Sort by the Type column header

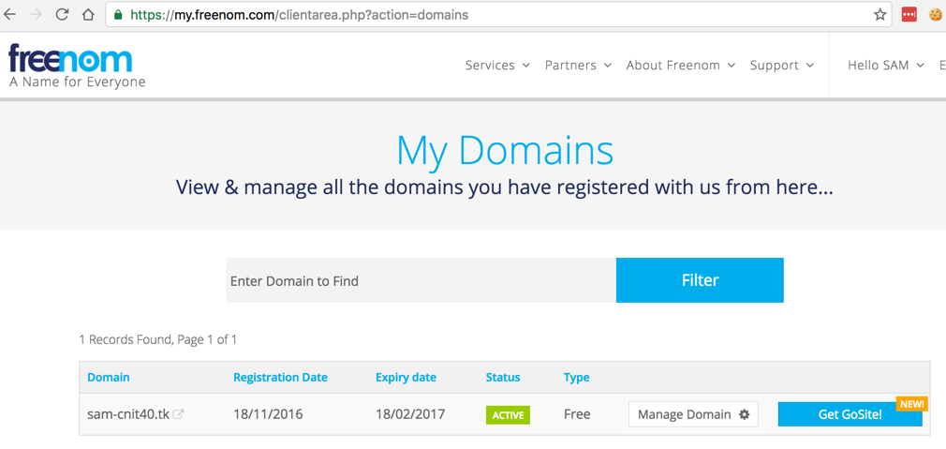tap(577, 378)
